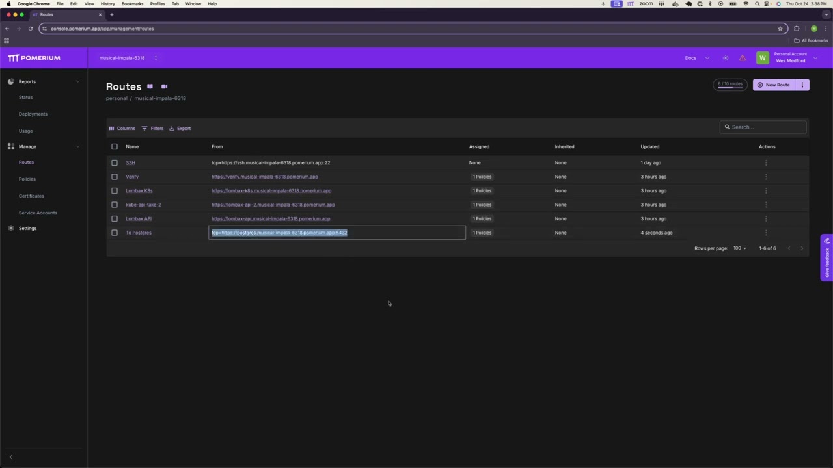The width and height of the screenshot is (833, 468).
Task: Collapse the Manage section chevron
Action: coord(77,146)
